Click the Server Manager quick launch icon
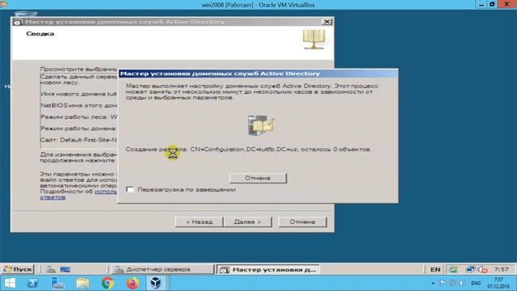 pyautogui.click(x=50, y=269)
